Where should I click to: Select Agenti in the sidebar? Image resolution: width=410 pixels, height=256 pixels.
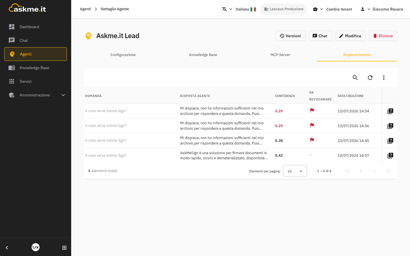(x=36, y=54)
